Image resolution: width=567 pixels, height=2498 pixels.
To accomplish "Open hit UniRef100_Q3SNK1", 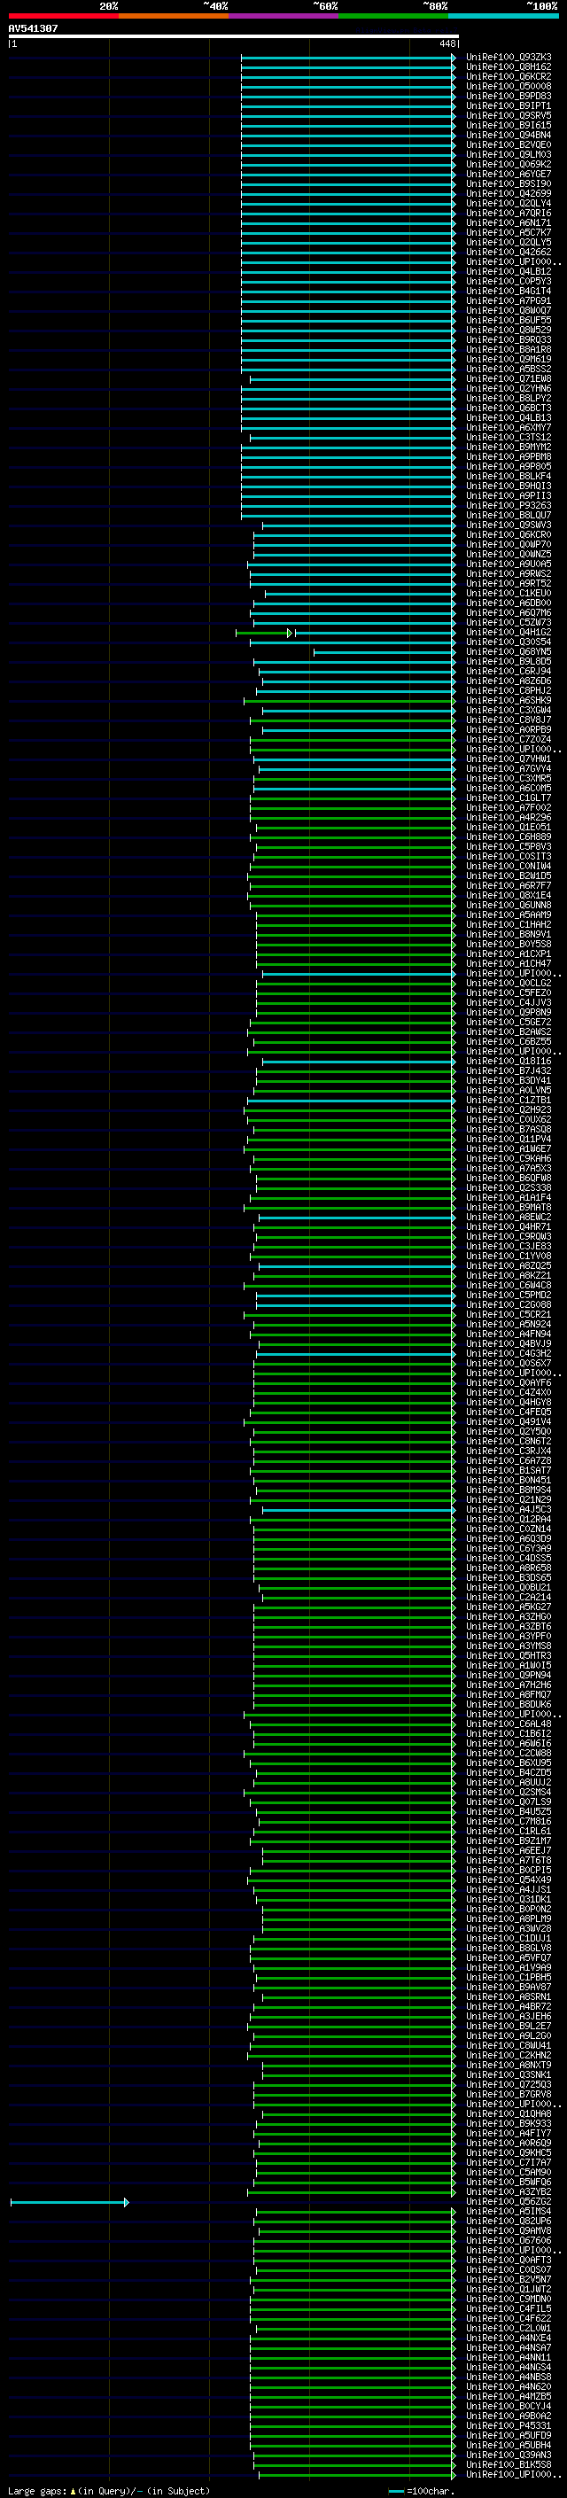I will coord(509,2074).
